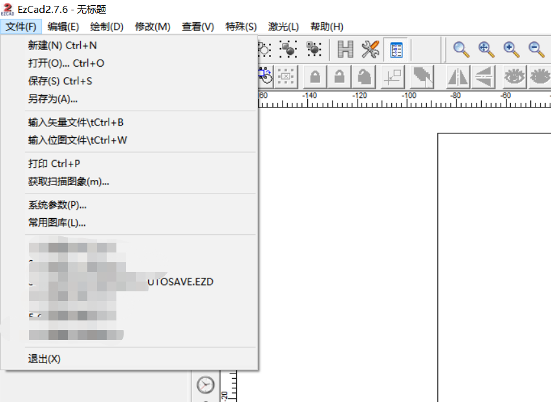Open the 帮助(H) menu
The height and width of the screenshot is (402, 551).
[327, 27]
